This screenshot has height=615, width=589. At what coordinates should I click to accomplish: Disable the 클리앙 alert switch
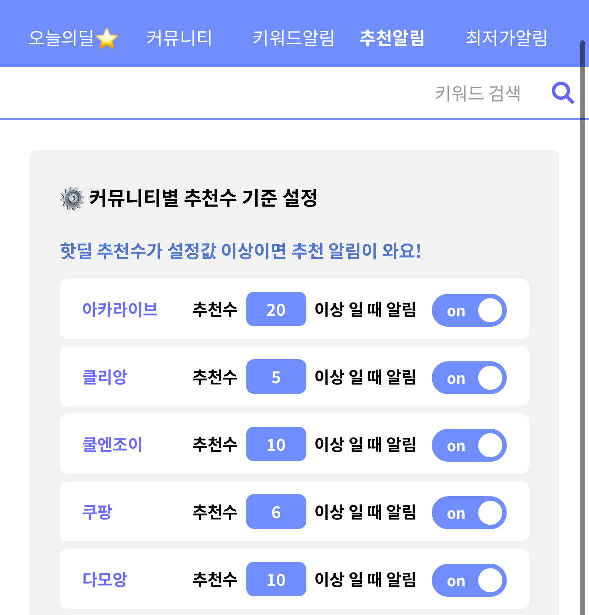coord(469,378)
